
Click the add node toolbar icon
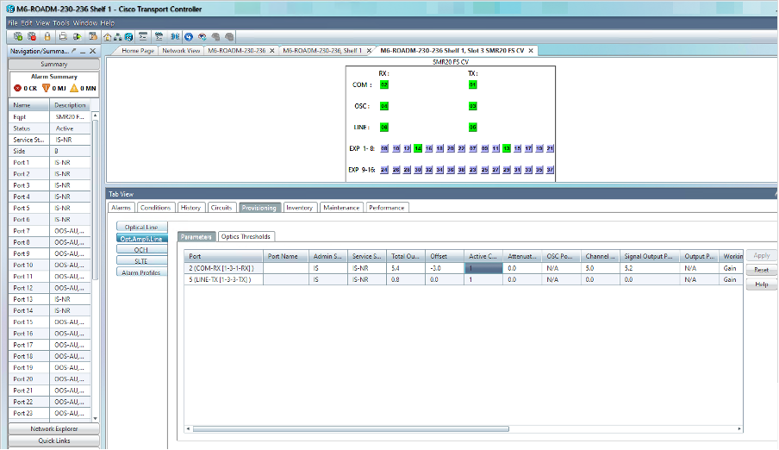pos(18,36)
